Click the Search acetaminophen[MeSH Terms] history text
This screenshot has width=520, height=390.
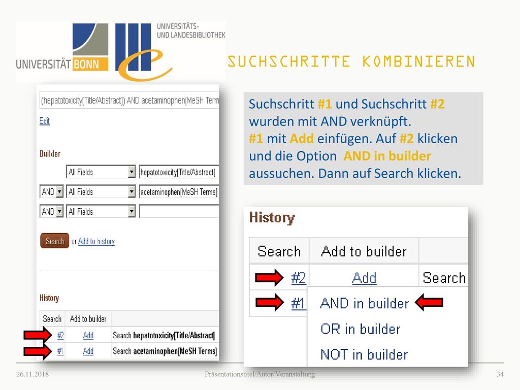tap(165, 351)
